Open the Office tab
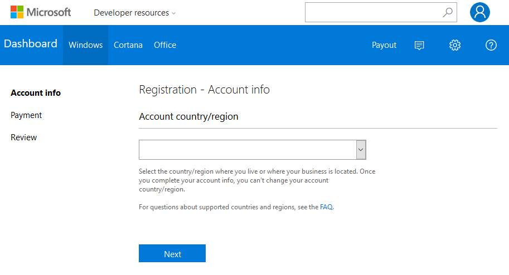Image resolution: width=509 pixels, height=275 pixels. coord(165,45)
